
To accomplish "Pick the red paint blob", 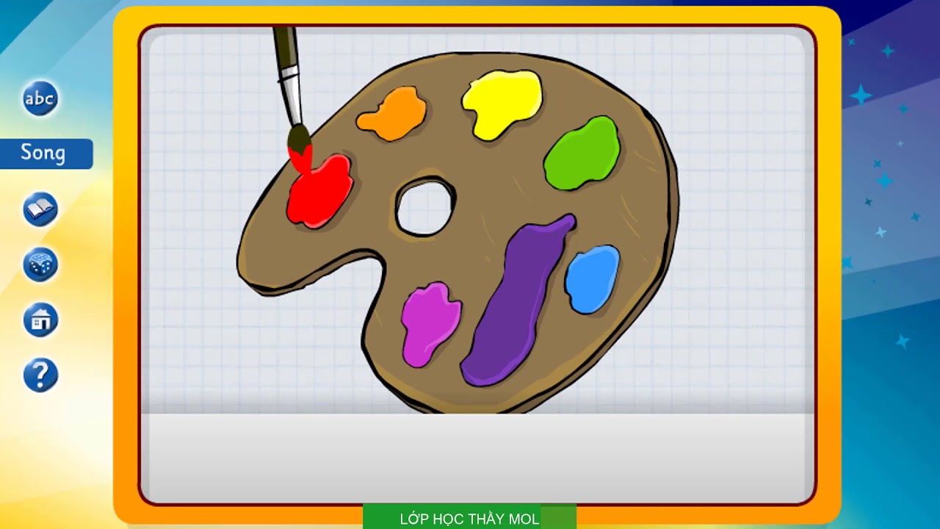I will tap(319, 192).
